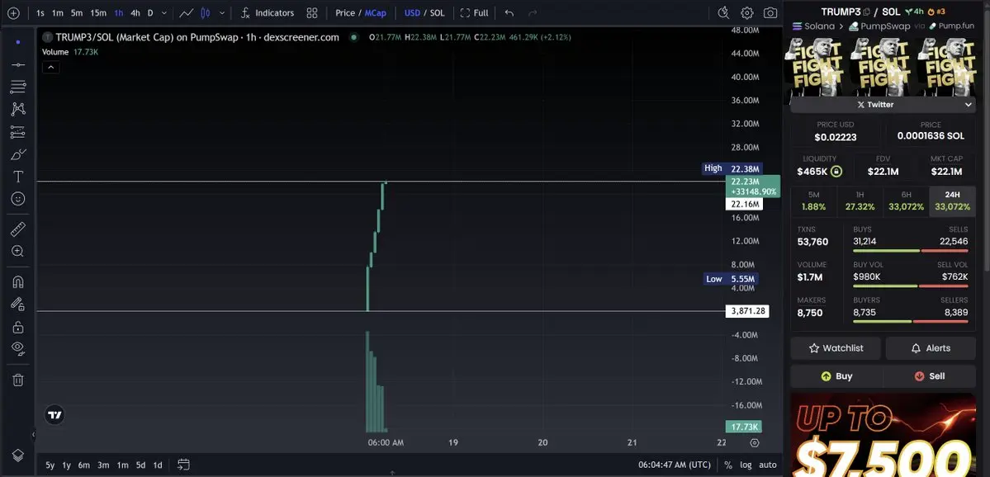Viewport: 990px width, 477px height.
Task: Toggle log scale on price axis
Action: (746, 465)
